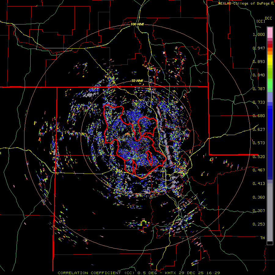275x275 pixels.
Task: Click the 0.413 scale value
Action: point(259,184)
